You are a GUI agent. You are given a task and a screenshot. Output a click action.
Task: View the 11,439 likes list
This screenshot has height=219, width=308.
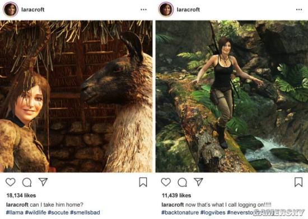[176, 196]
